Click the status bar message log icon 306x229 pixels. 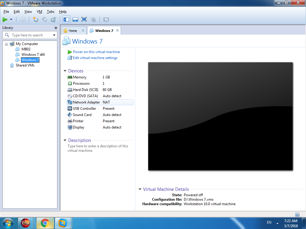(297, 215)
